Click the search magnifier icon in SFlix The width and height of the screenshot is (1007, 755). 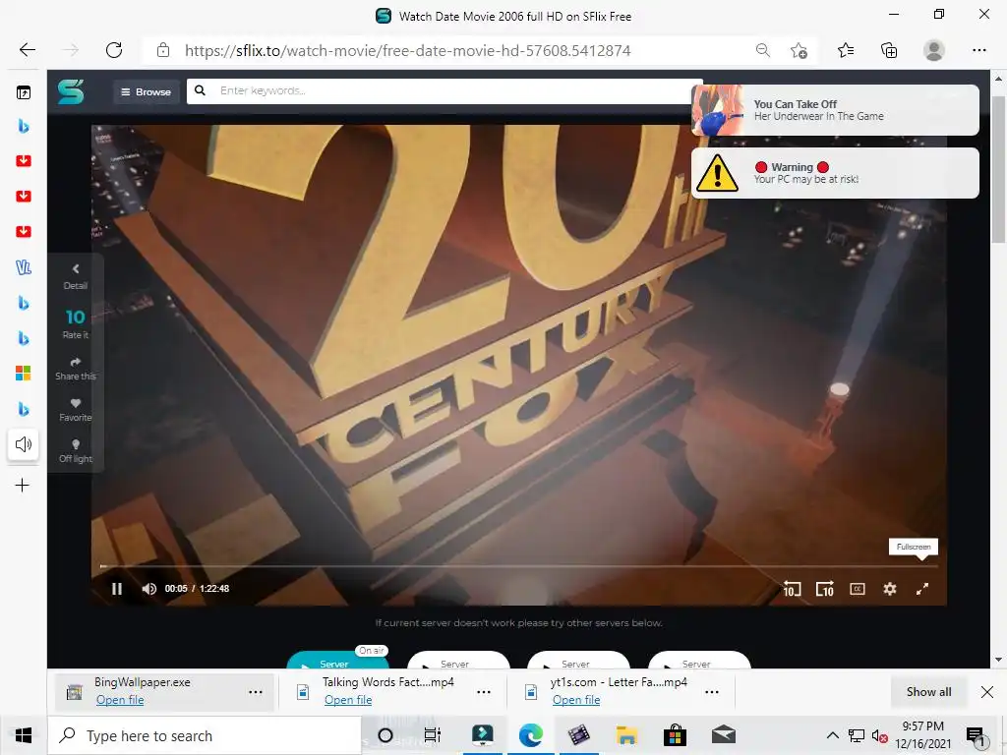tap(201, 90)
